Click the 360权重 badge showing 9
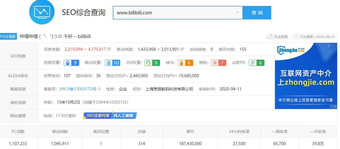340x149 pixels. 152,63
